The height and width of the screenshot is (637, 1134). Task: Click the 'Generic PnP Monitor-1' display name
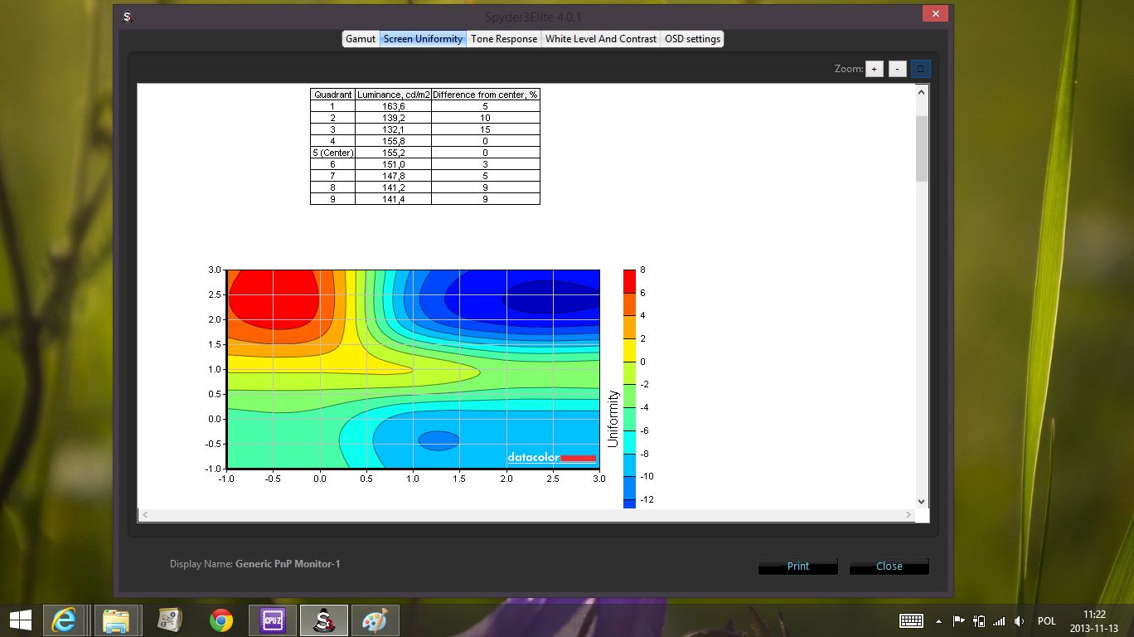click(288, 564)
